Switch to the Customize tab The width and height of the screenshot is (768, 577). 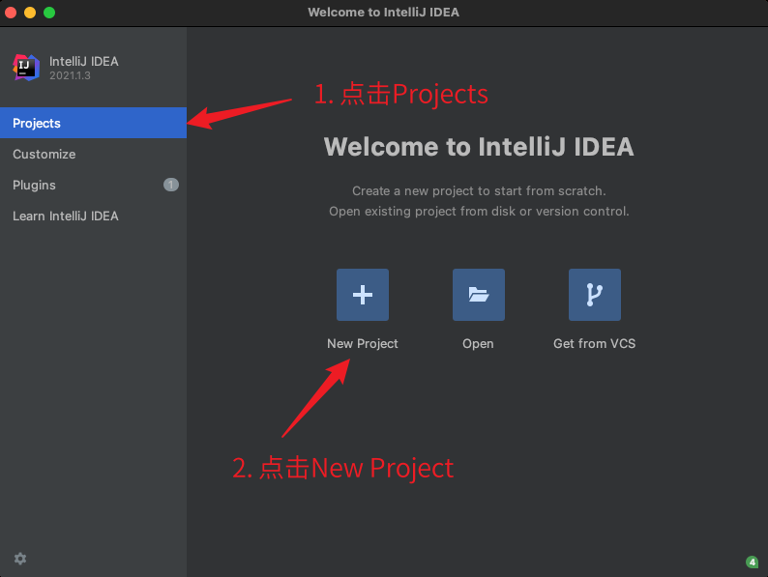[44, 154]
